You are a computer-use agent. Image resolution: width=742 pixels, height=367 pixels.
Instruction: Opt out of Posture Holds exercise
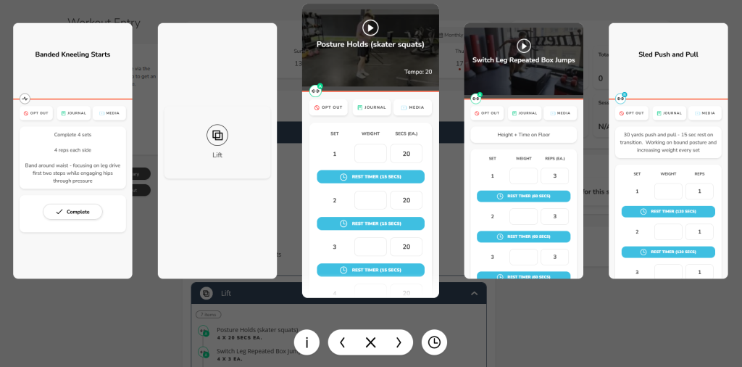pyautogui.click(x=328, y=107)
